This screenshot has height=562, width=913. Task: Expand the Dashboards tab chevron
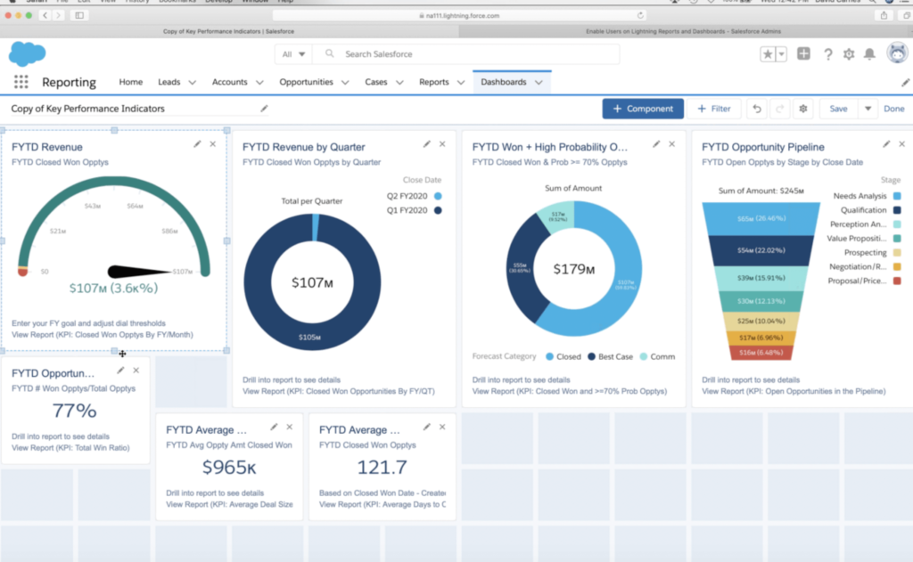(539, 83)
